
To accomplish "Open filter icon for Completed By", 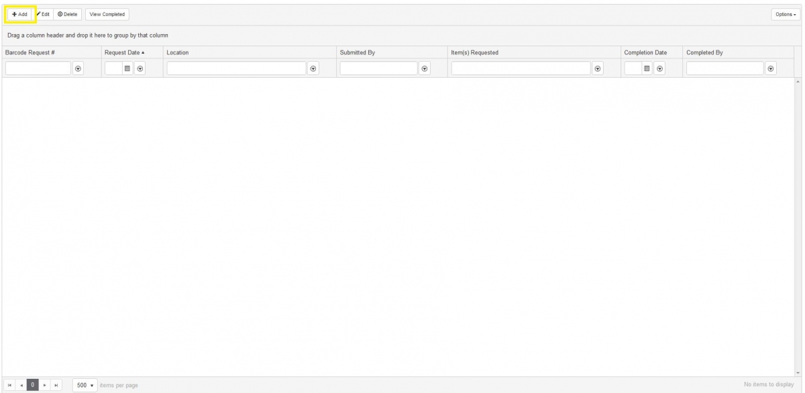I will pyautogui.click(x=771, y=68).
